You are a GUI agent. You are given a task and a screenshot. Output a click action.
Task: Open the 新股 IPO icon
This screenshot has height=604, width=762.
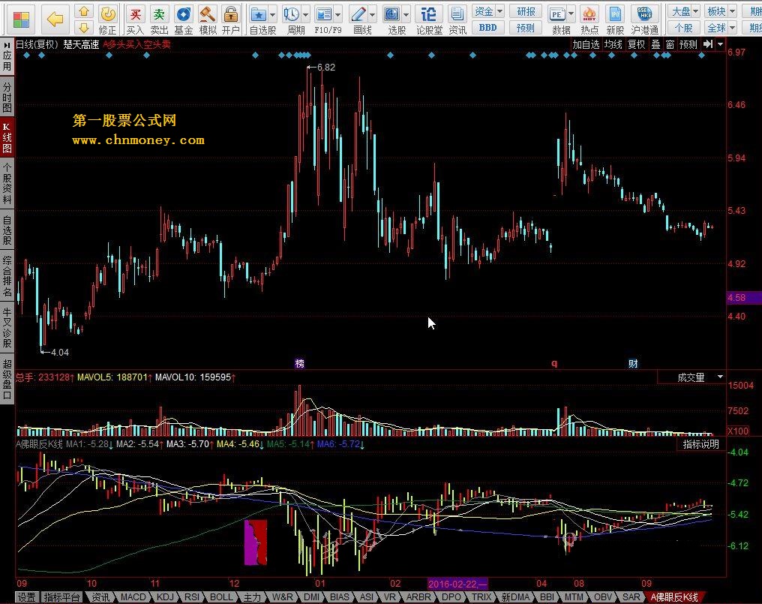click(615, 20)
